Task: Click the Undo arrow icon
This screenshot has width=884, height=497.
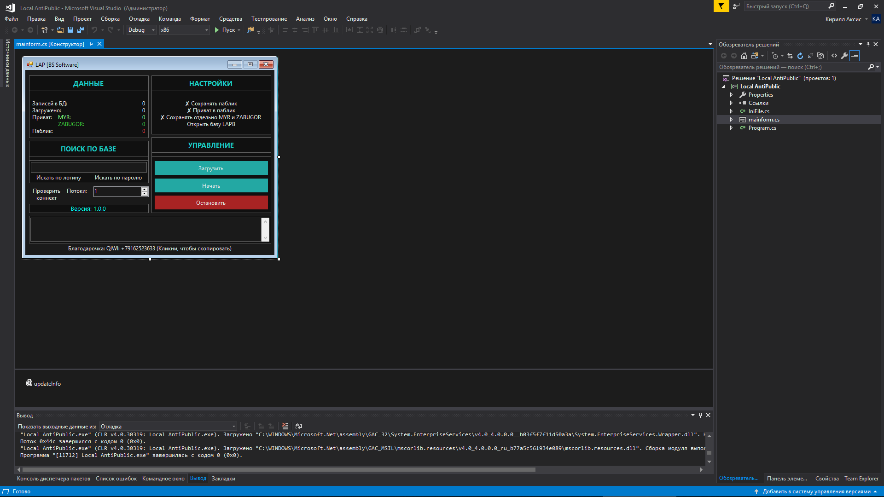Action: click(x=94, y=30)
